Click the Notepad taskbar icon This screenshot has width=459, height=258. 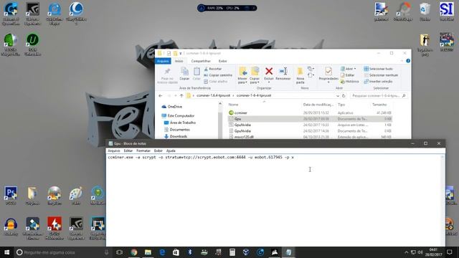coord(288,252)
